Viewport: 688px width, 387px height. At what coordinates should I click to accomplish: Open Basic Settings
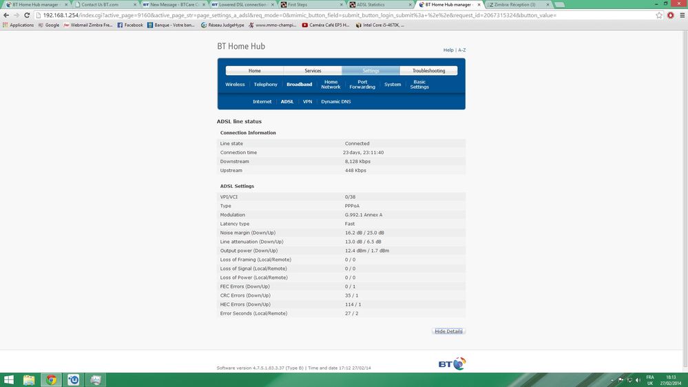pos(419,84)
